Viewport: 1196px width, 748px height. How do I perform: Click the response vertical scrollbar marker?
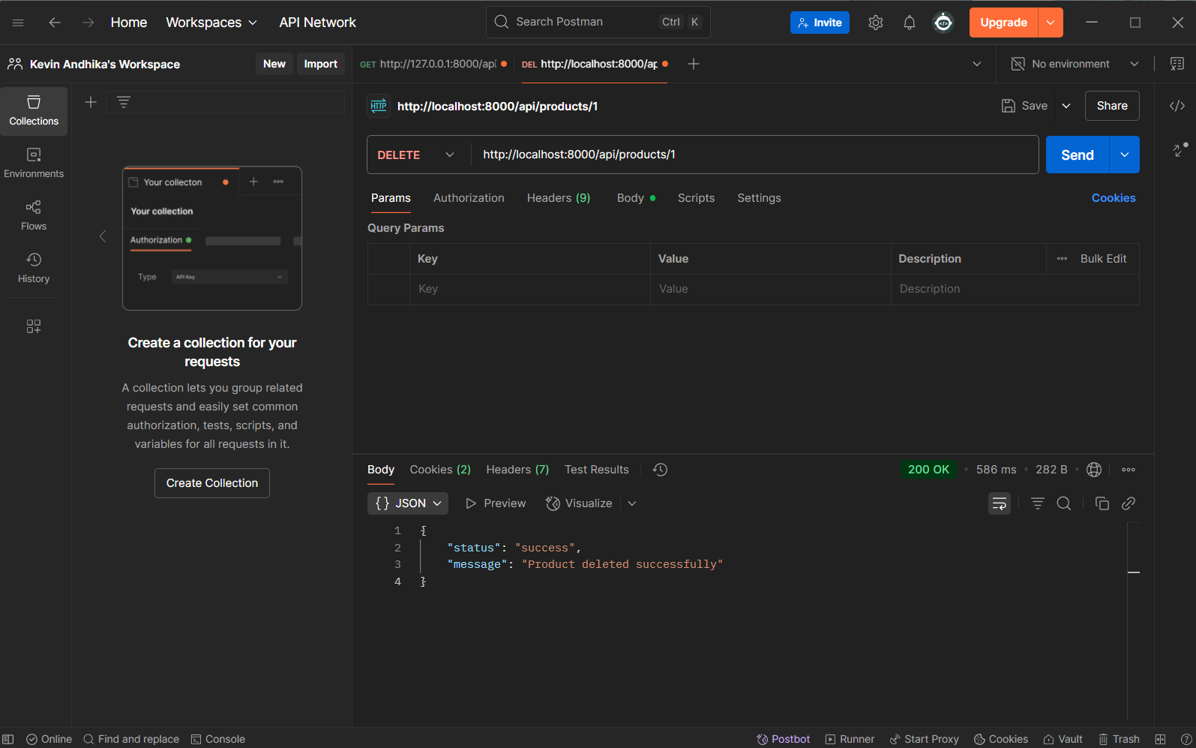(x=1133, y=572)
